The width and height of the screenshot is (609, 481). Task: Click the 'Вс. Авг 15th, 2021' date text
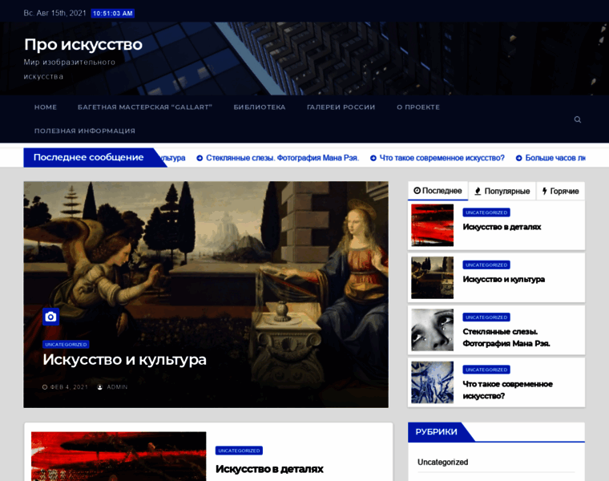click(x=54, y=13)
